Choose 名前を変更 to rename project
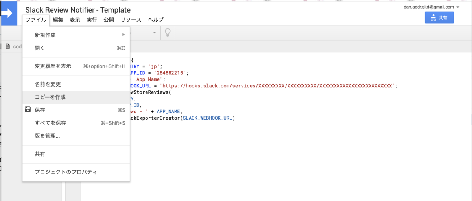This screenshot has width=472, height=201. tap(76, 84)
